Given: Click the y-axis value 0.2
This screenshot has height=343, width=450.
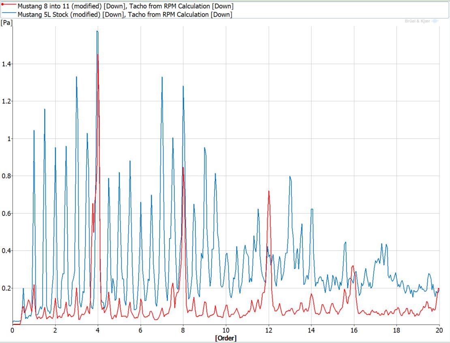Looking at the screenshot, I should (6, 288).
